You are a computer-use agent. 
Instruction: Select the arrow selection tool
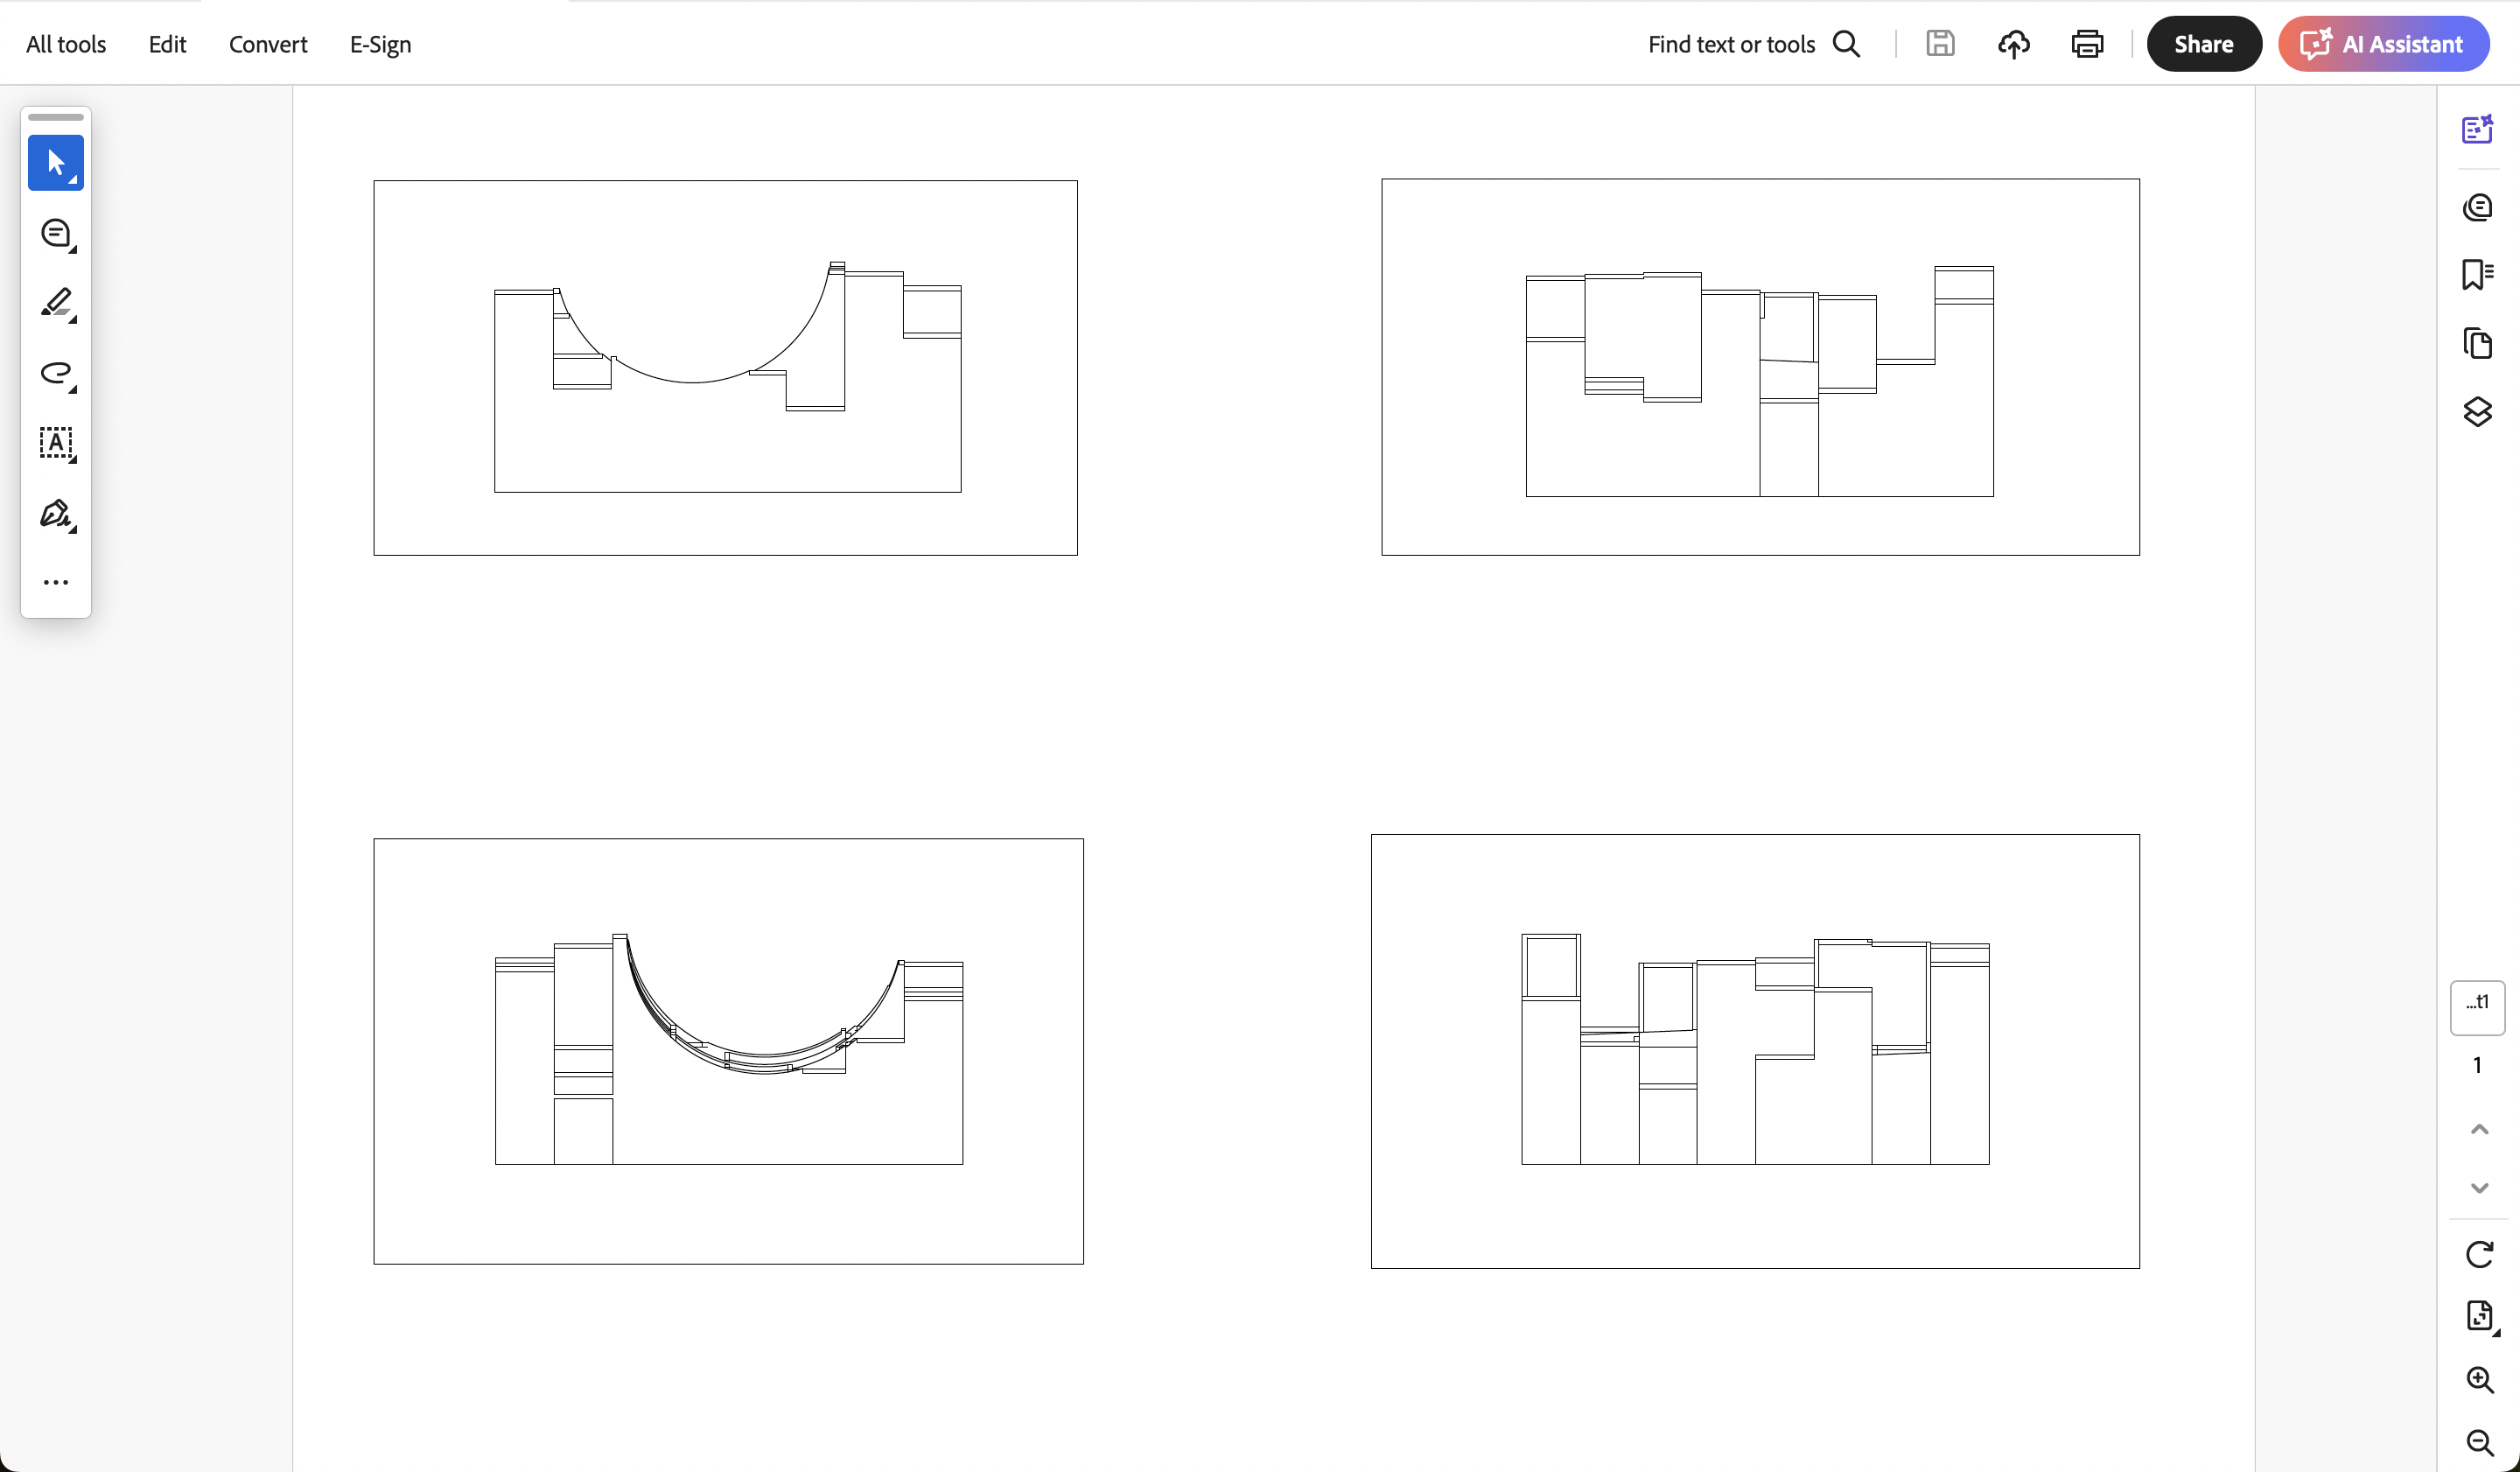[x=56, y=163]
